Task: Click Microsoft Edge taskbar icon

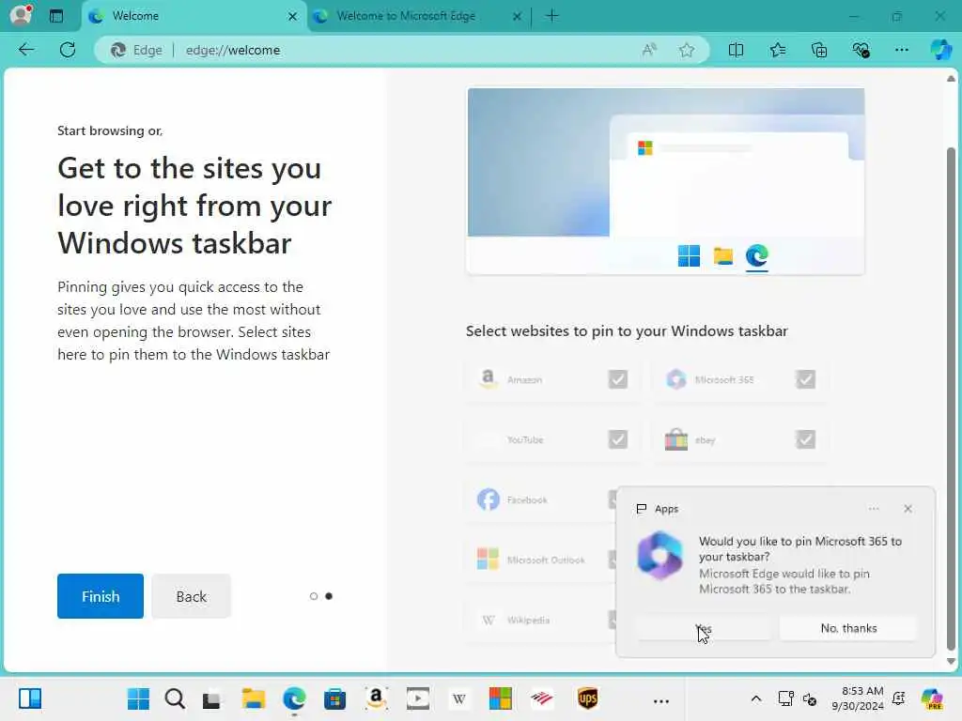Action: click(294, 698)
